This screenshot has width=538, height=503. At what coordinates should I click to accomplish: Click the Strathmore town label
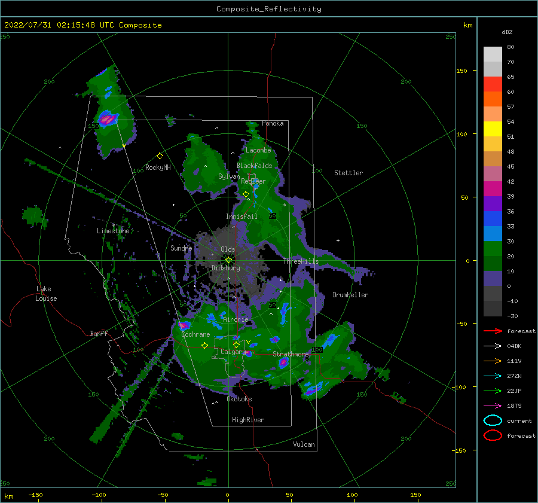[x=291, y=354]
